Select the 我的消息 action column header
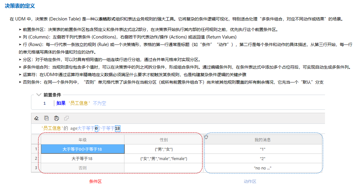353x185 pixels. pyautogui.click(x=262, y=140)
